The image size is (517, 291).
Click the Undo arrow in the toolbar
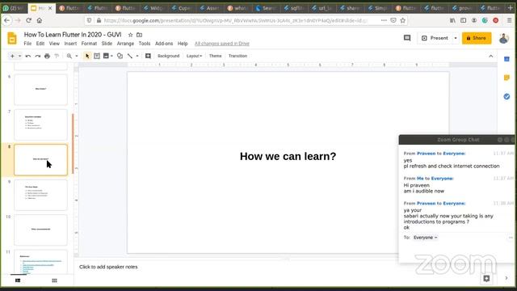click(28, 56)
